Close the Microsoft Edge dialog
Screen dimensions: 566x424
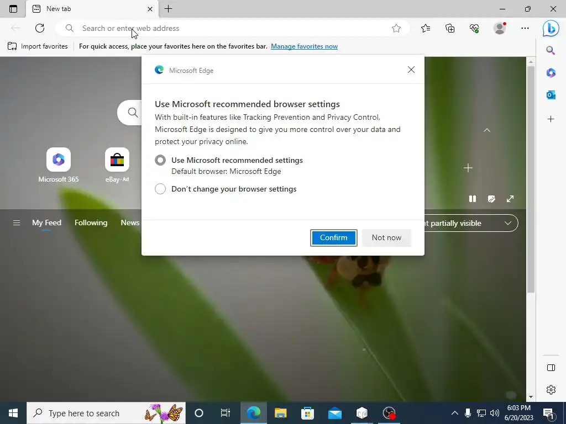(x=411, y=70)
